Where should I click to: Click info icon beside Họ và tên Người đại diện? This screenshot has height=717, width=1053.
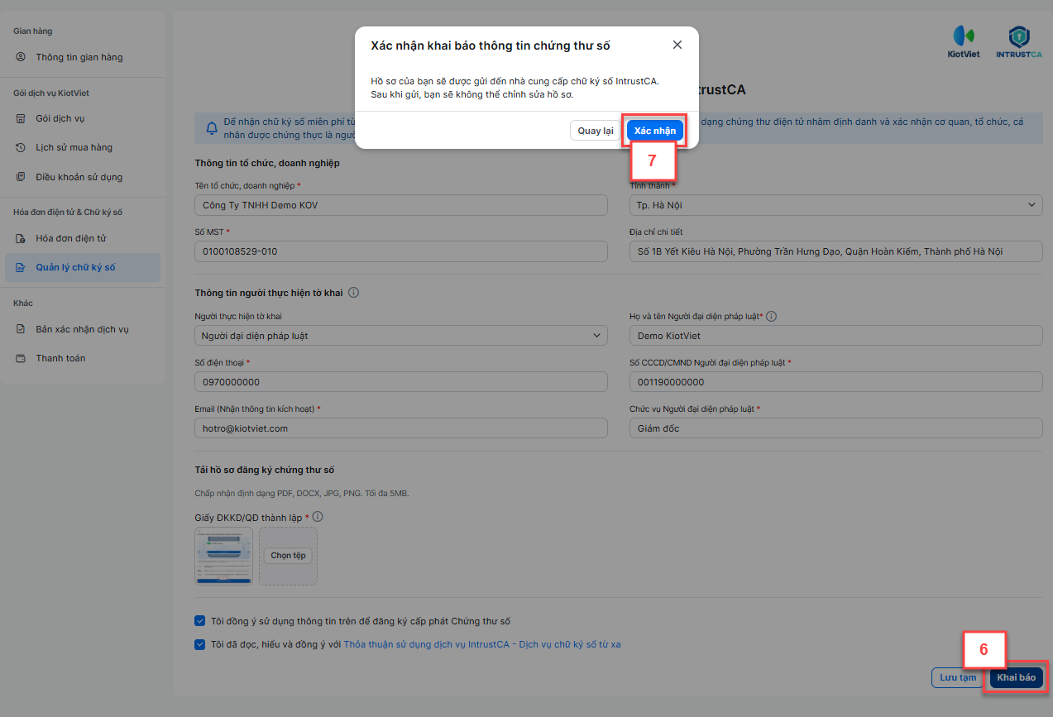tap(772, 316)
